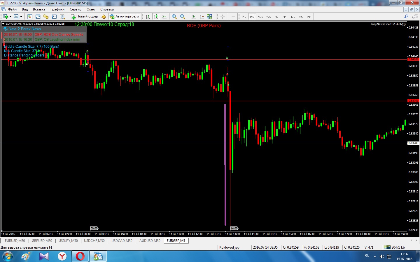Click the Новый ордер button
Screen dimensions: 420x262
(84, 17)
